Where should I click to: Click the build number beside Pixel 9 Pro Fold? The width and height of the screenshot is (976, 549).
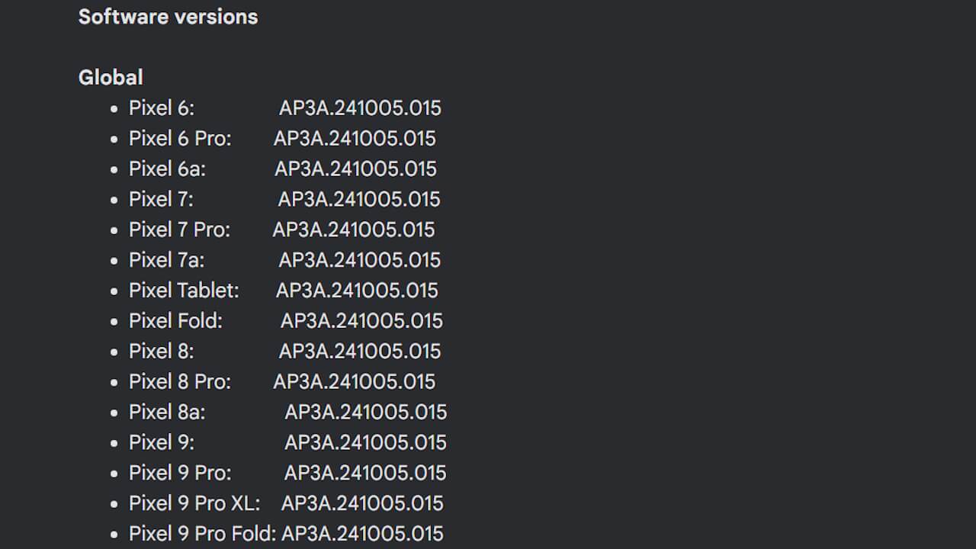click(362, 534)
